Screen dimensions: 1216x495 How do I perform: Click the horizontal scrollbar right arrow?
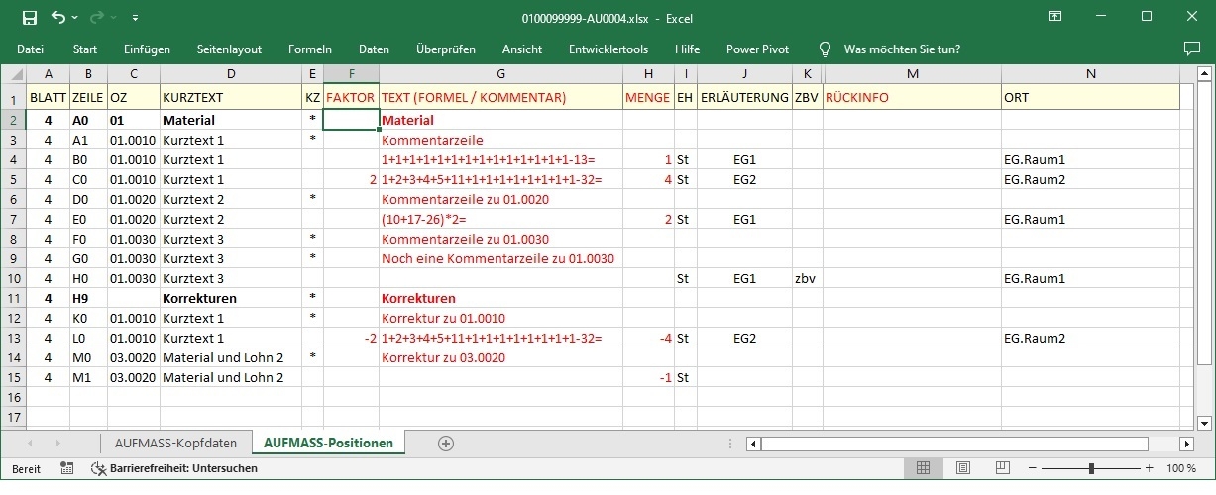coord(1184,444)
